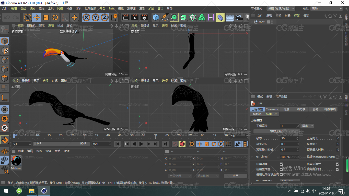Add a Camera object
The image size is (349, 196).
[239, 17]
